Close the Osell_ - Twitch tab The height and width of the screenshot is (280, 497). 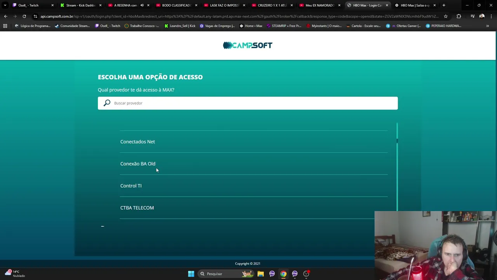pyautogui.click(x=52, y=5)
